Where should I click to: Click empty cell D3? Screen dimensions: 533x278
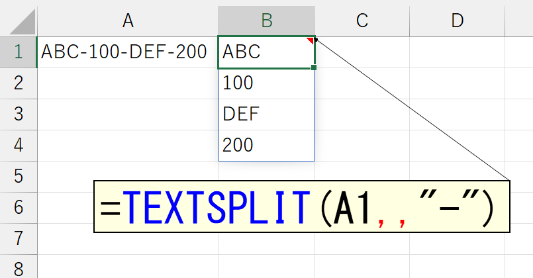tap(458, 115)
